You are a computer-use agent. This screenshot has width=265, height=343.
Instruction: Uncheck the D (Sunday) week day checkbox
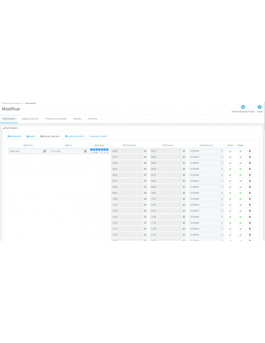[x=107, y=150]
